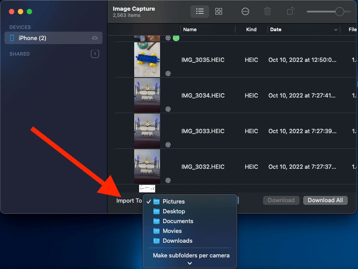Sort by the Name column header

point(190,29)
